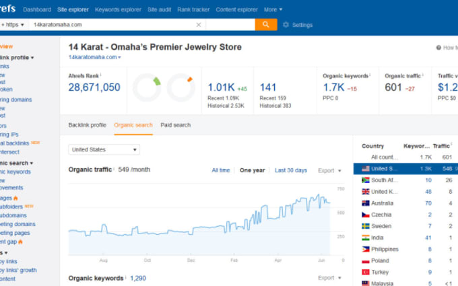Open the United States country selector
The width and height of the screenshot is (458, 286).
click(x=104, y=149)
